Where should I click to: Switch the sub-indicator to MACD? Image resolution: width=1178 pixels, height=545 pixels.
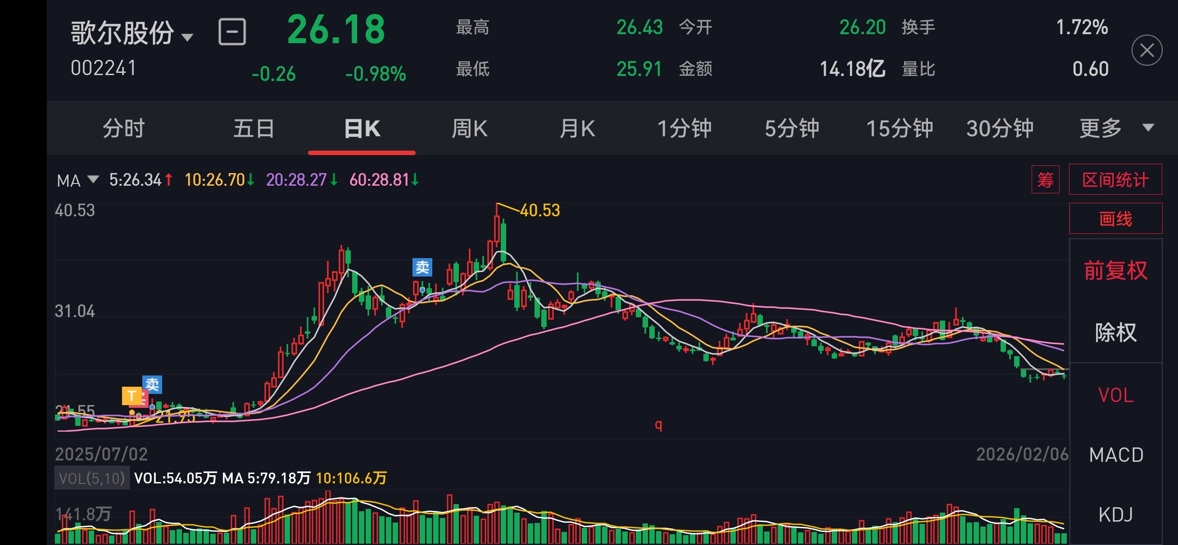point(1115,455)
